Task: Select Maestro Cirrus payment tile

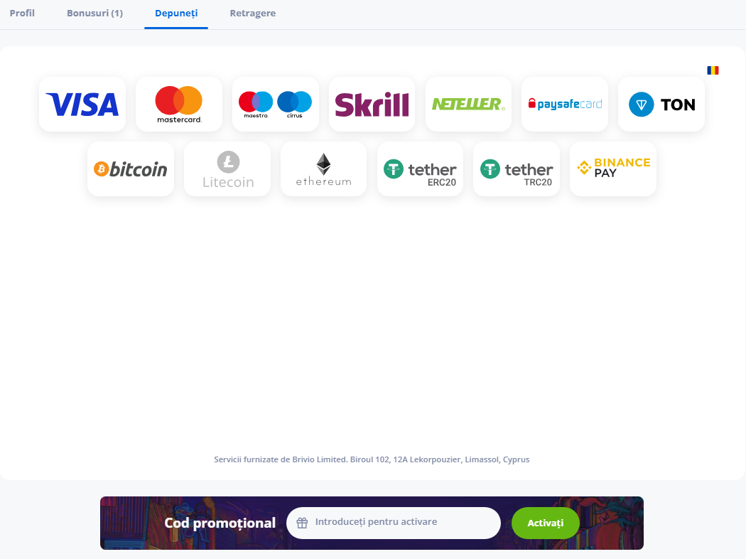Action: tap(276, 105)
